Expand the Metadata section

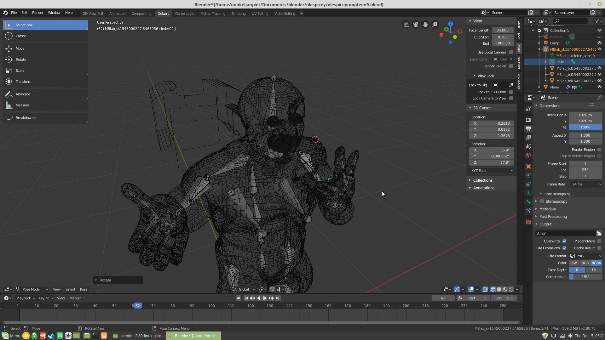click(548, 209)
